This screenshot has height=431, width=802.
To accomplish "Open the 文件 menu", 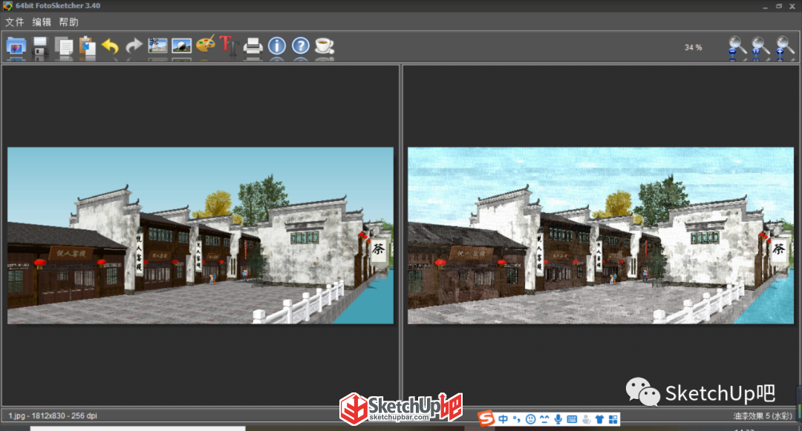I will (x=15, y=22).
